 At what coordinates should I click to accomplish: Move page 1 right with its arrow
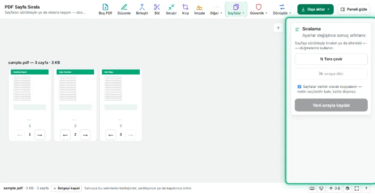coord(40,135)
